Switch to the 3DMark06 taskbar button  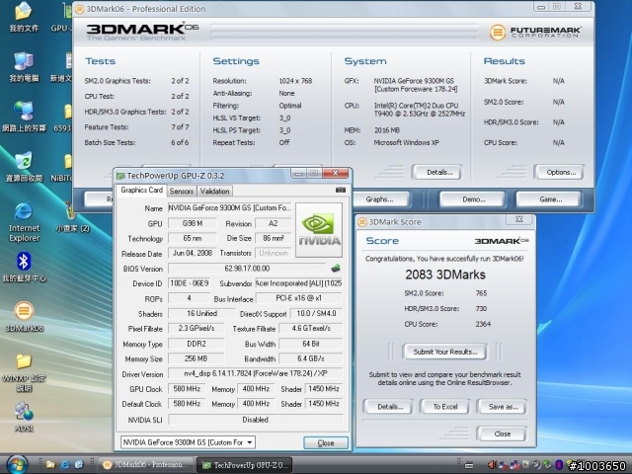(145, 465)
